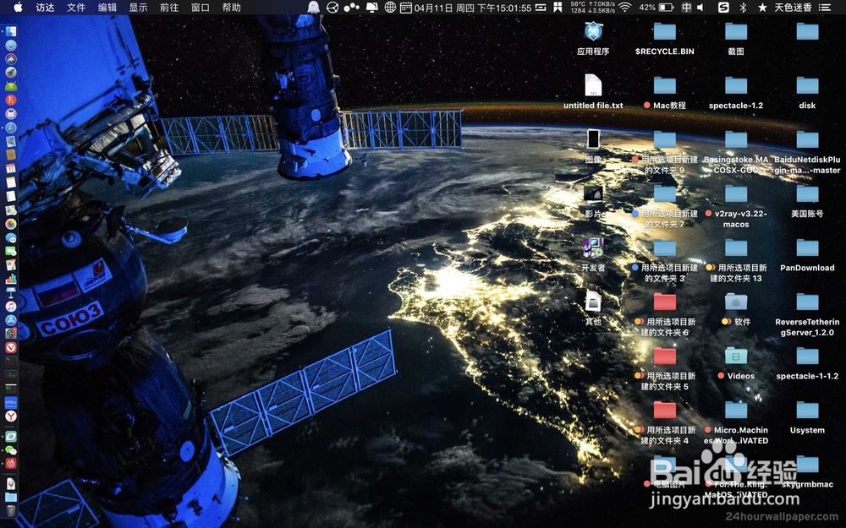Click the 天色迷香 user name

click(x=794, y=7)
